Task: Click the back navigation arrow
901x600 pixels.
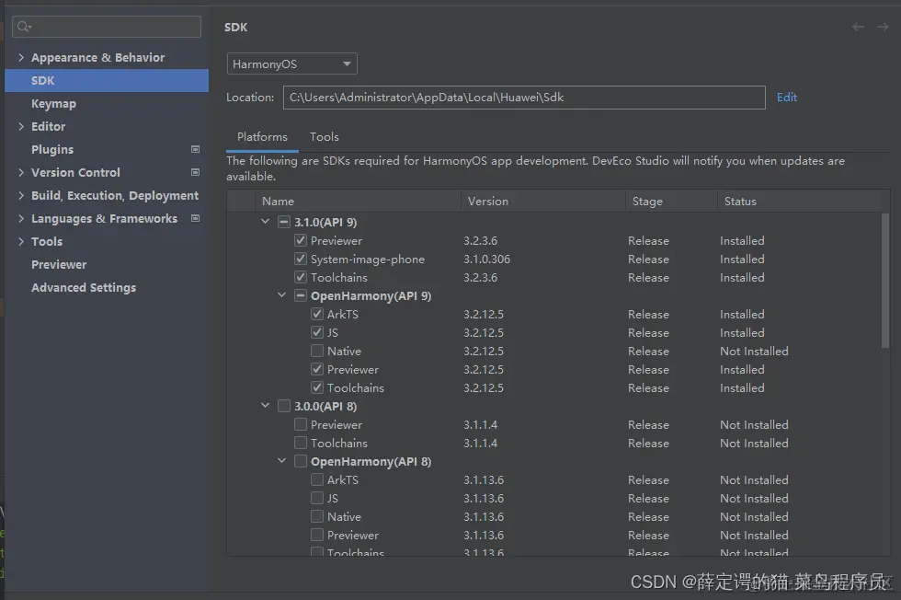Action: tap(858, 27)
